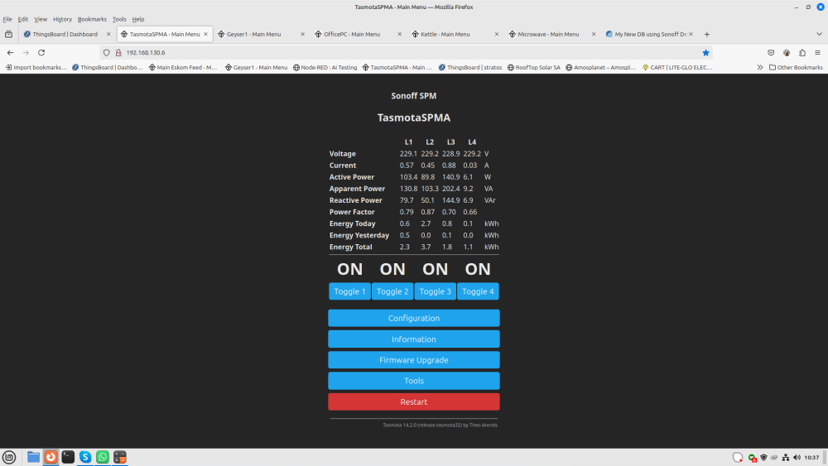Open WhatsApp from the taskbar
Viewport: 828px width, 466px height.
coord(103,457)
